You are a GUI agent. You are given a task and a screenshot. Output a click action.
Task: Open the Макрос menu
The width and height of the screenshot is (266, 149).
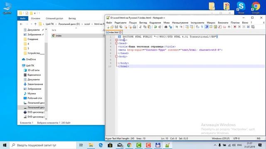211,23
